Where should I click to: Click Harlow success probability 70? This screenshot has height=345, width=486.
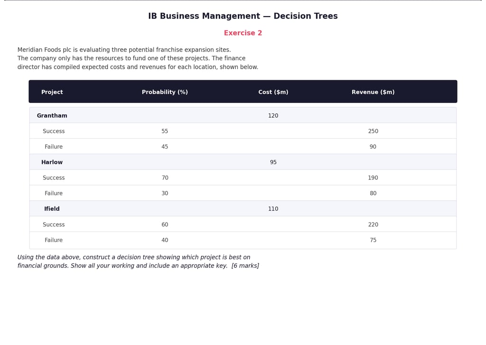coord(165,177)
